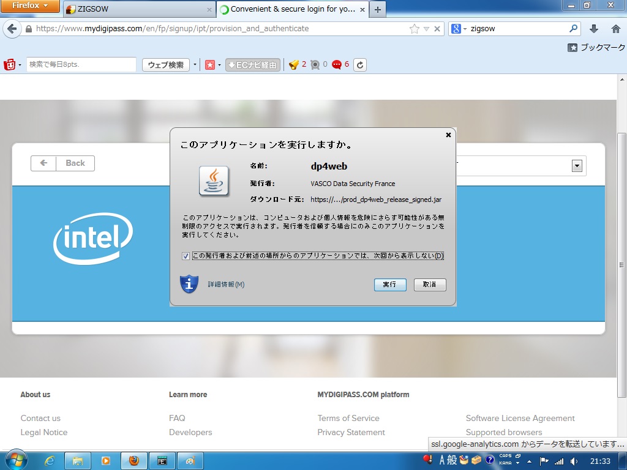Click the blue help question-mark tray icon
Screen dimensions: 627x470
[490, 460]
